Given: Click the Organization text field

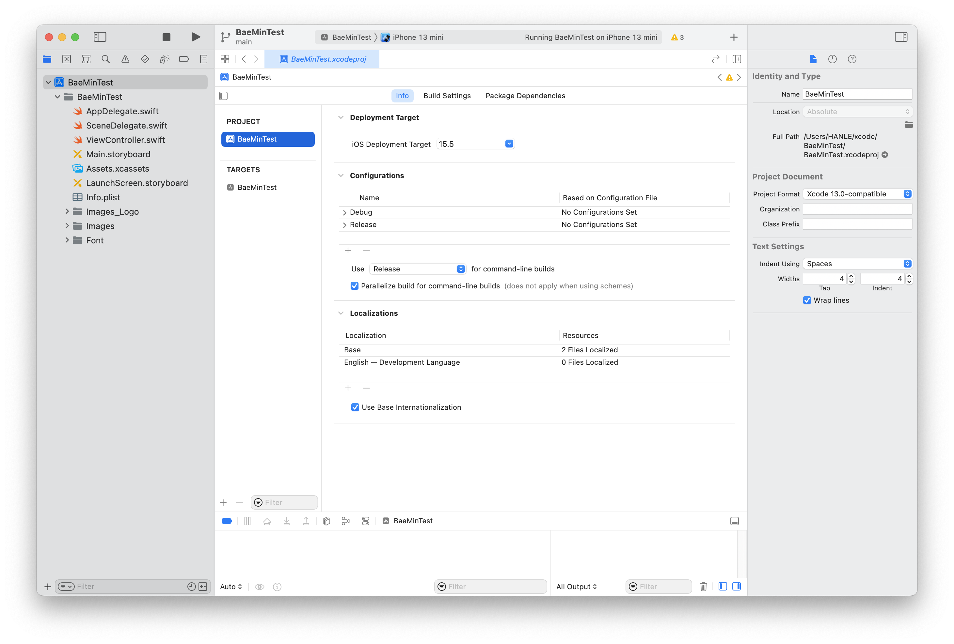Looking at the screenshot, I should pyautogui.click(x=857, y=209).
